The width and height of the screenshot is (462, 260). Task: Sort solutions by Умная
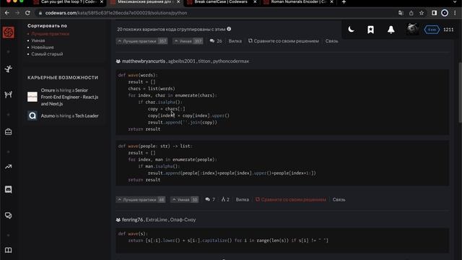coord(38,40)
